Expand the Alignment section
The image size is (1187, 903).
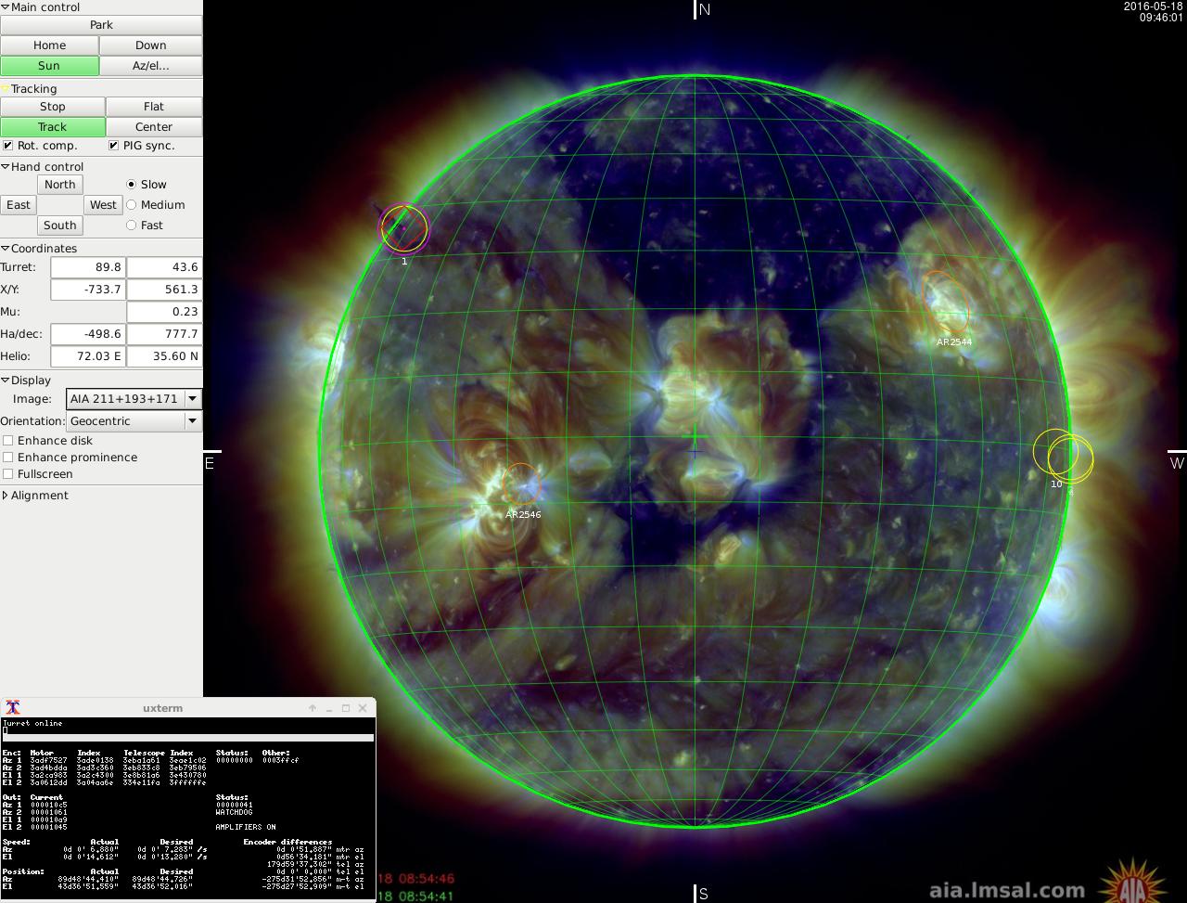click(x=6, y=496)
